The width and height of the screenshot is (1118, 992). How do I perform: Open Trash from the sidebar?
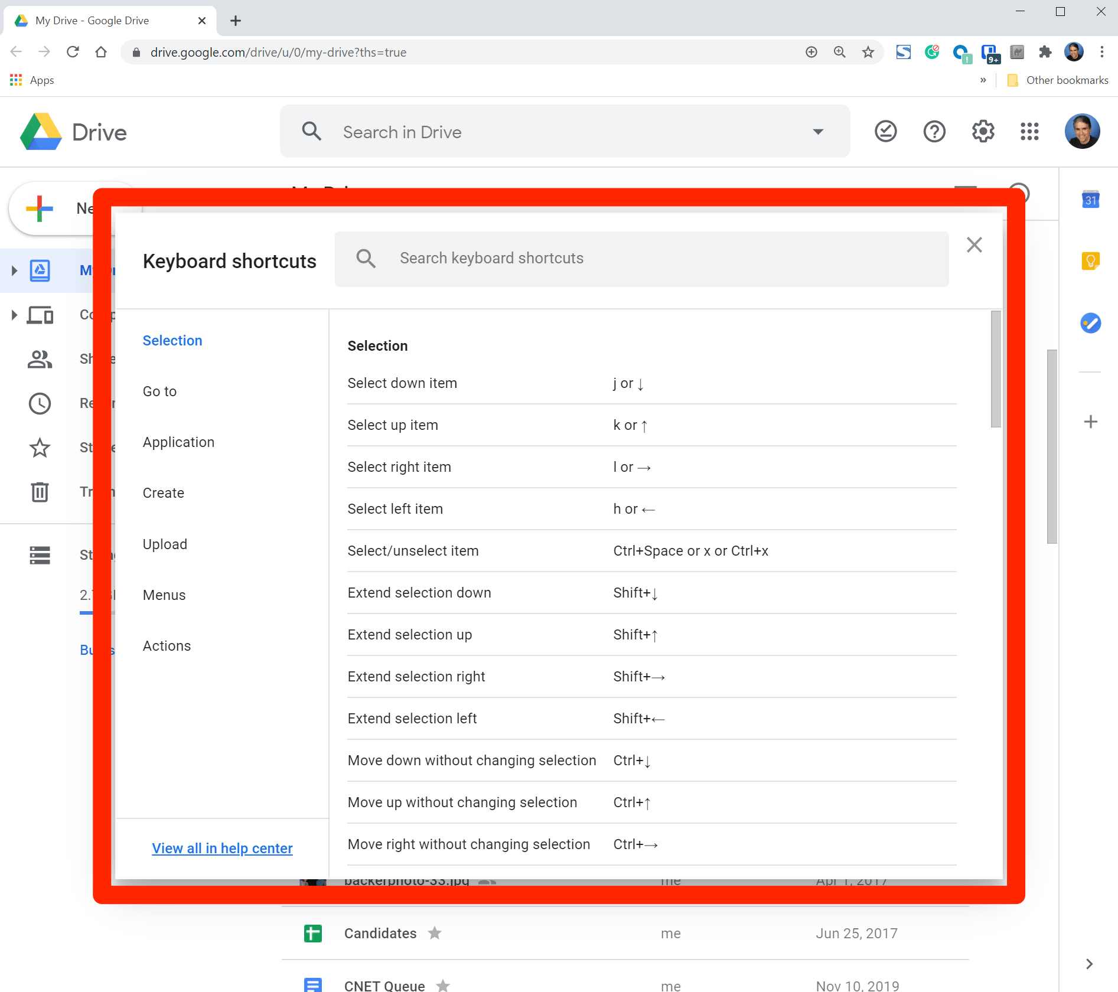39,491
